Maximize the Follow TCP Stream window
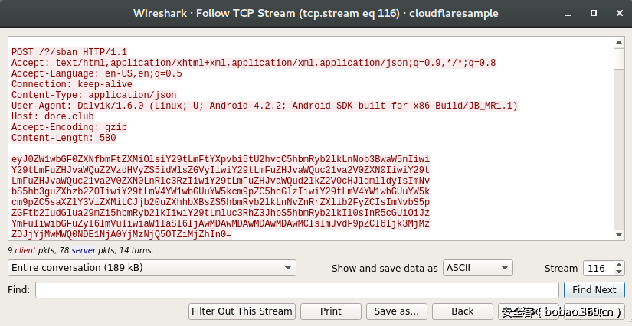 [x=592, y=14]
